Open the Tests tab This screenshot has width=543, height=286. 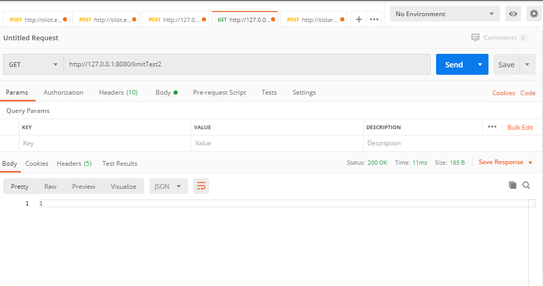[269, 93]
